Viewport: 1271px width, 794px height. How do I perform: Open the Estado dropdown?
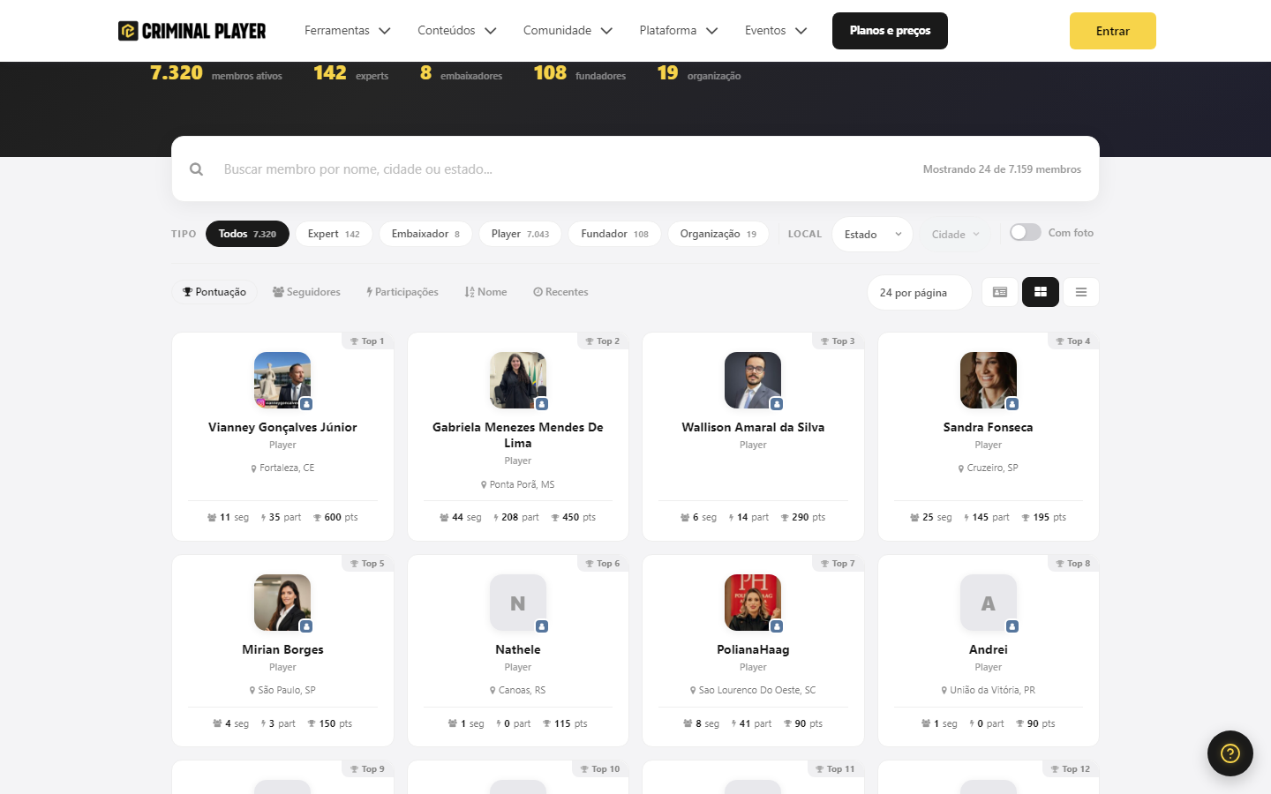pyautogui.click(x=872, y=234)
